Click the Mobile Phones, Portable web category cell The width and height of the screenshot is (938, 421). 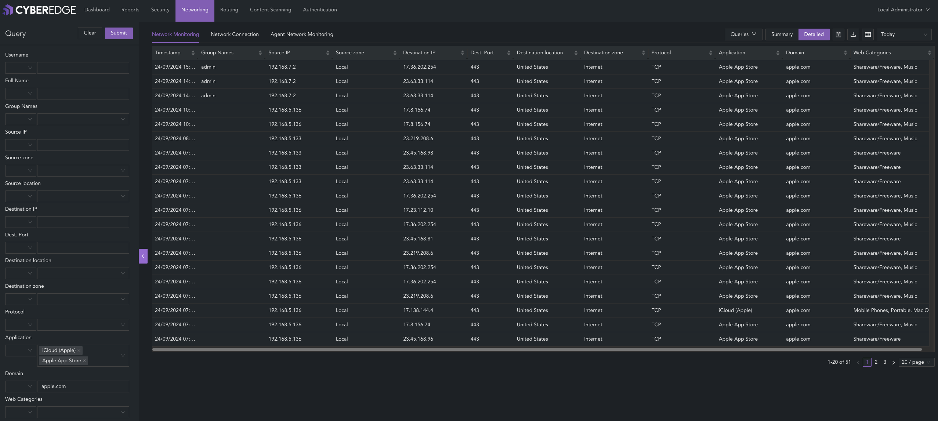(891, 311)
